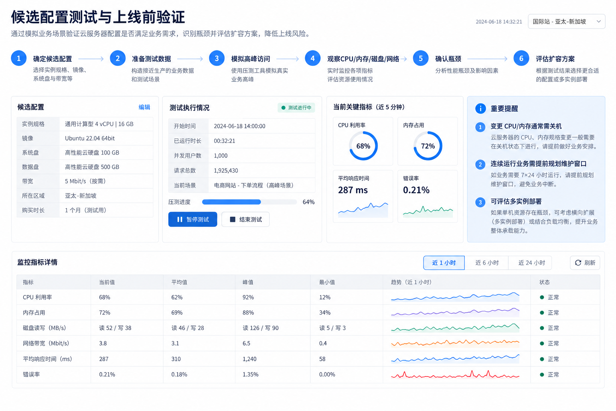Viewport: 616px width, 411px height.
Task: Click the 镜像 value Ubuntu 22.04 64bit
Action: [90, 138]
